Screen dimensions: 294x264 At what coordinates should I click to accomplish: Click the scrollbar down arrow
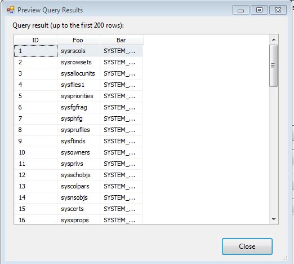(274, 219)
